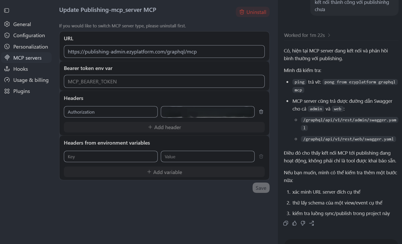Click the blurred header value field
The image size is (402, 244).
[x=208, y=112]
